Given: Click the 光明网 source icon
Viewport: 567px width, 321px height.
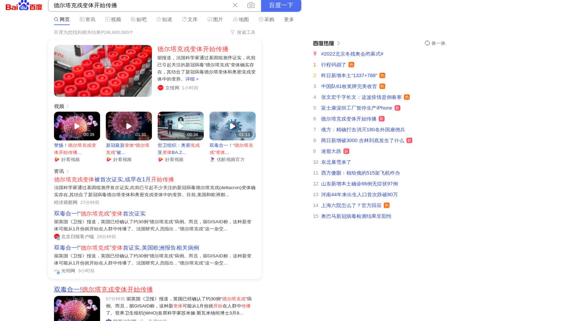Looking at the screenshot, I should [57, 271].
